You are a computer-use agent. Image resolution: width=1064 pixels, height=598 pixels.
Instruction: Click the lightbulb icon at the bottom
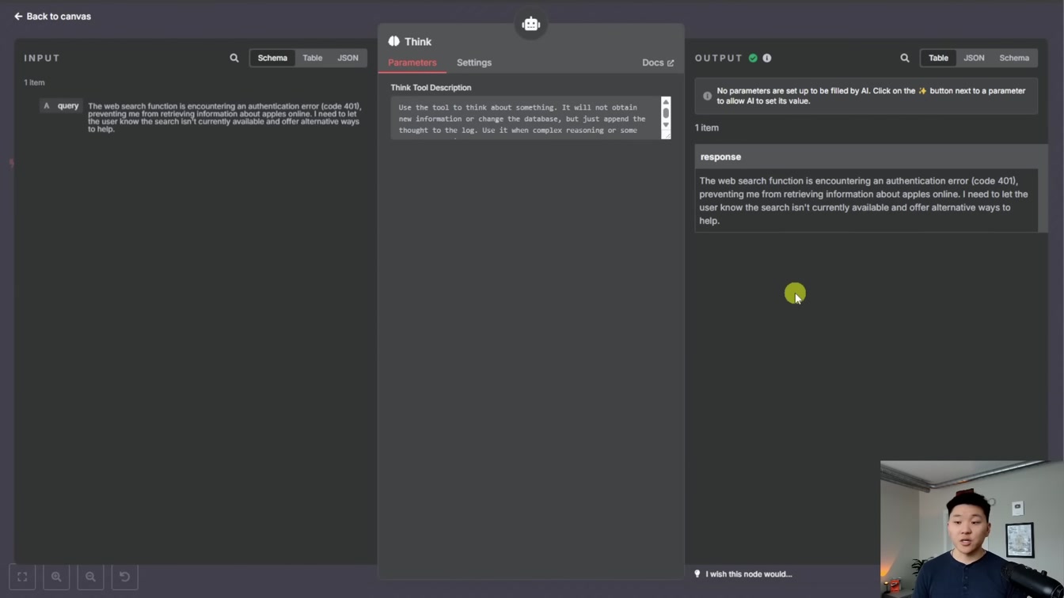click(697, 574)
